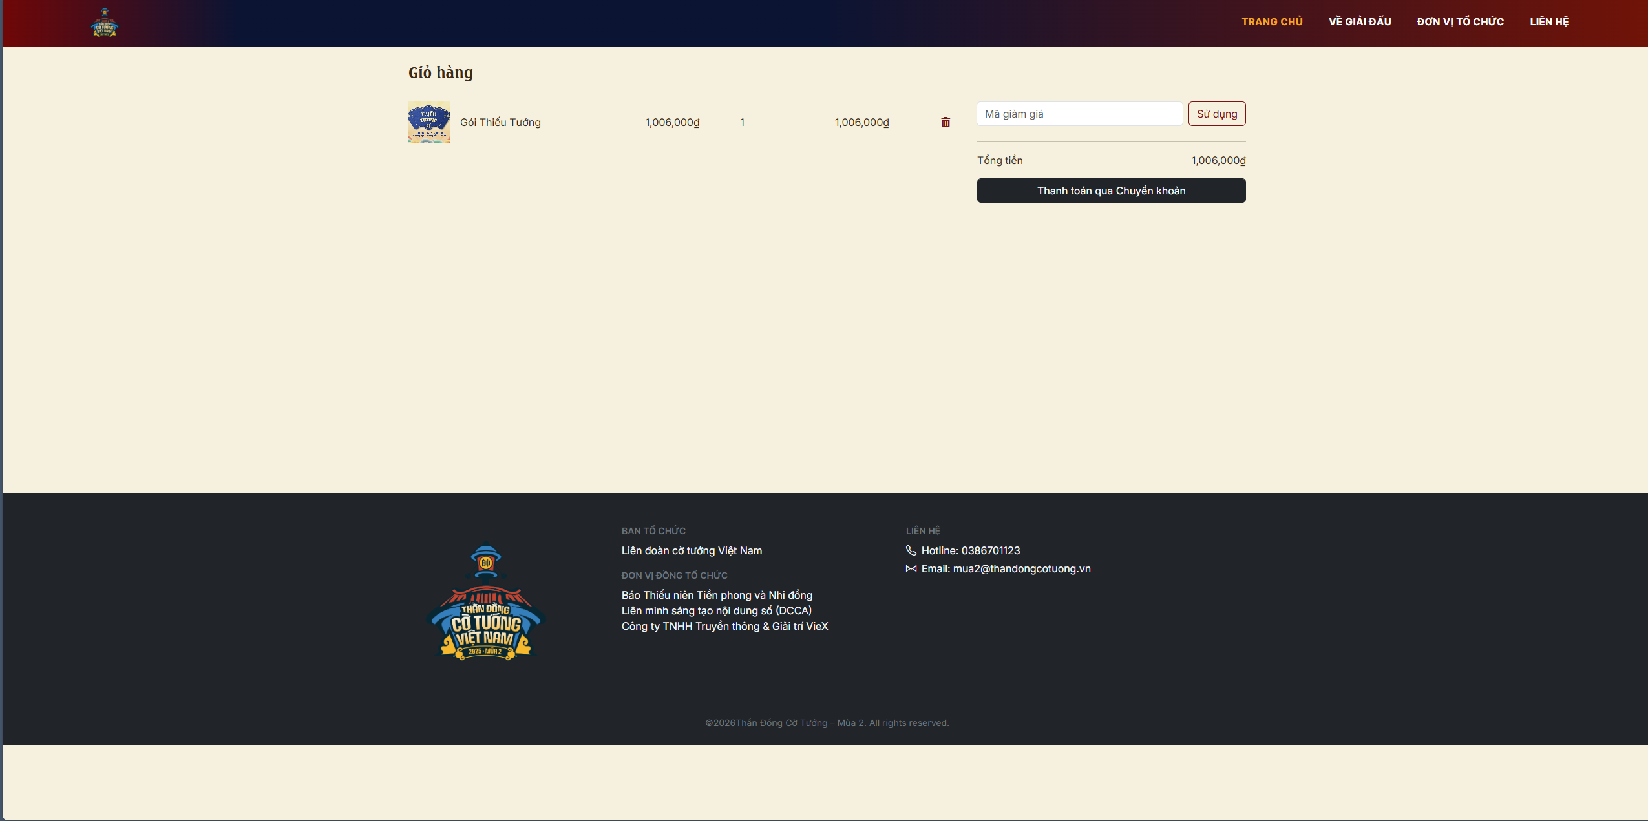Screen dimensions: 1648x821
Task: Click the envelope icon beside Email
Action: click(911, 568)
